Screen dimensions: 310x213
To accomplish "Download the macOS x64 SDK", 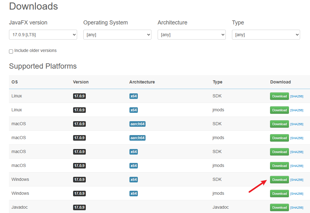I will click(x=279, y=152).
